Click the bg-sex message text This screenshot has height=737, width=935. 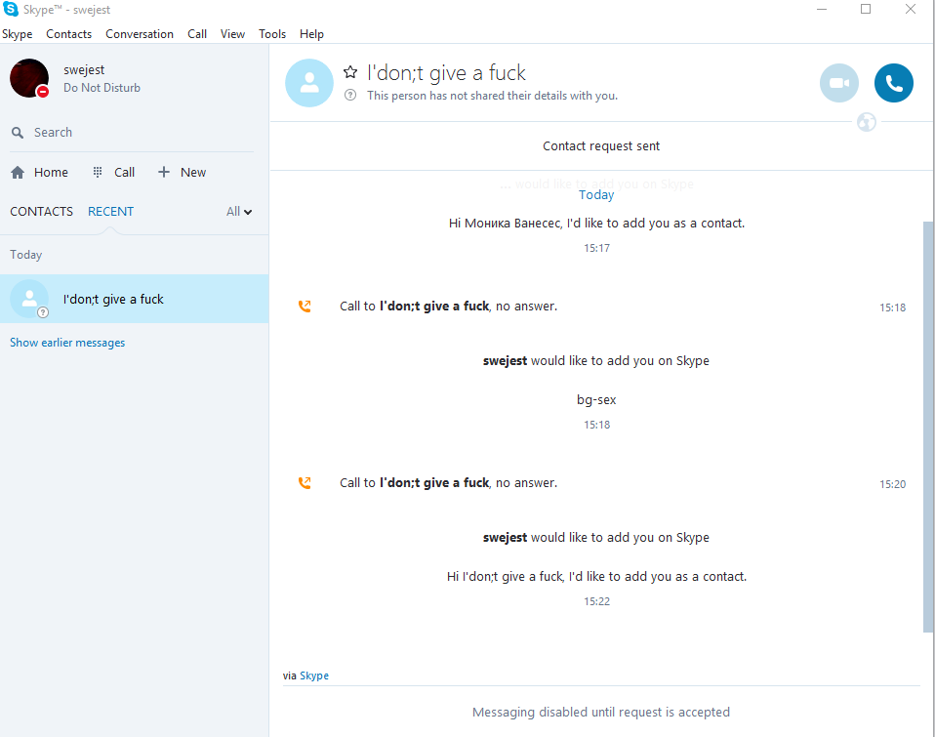point(596,400)
